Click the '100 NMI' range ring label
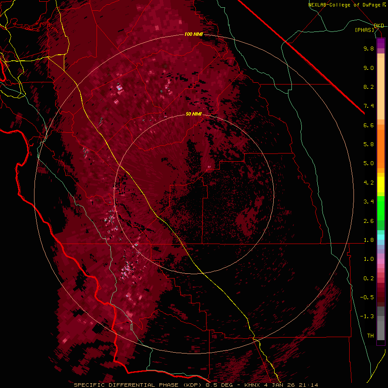388x388 pixels. [194, 34]
